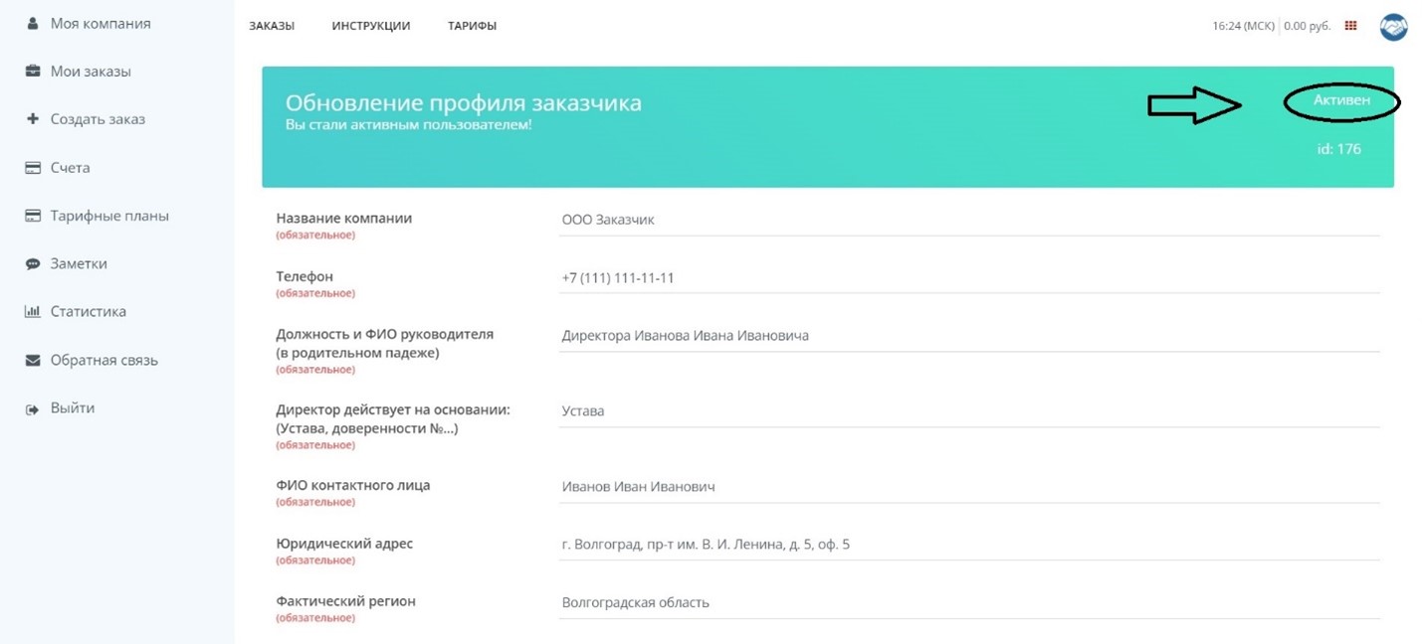The height and width of the screenshot is (644, 1422).
Task: Click the Активен status label
Action: coord(1341,100)
